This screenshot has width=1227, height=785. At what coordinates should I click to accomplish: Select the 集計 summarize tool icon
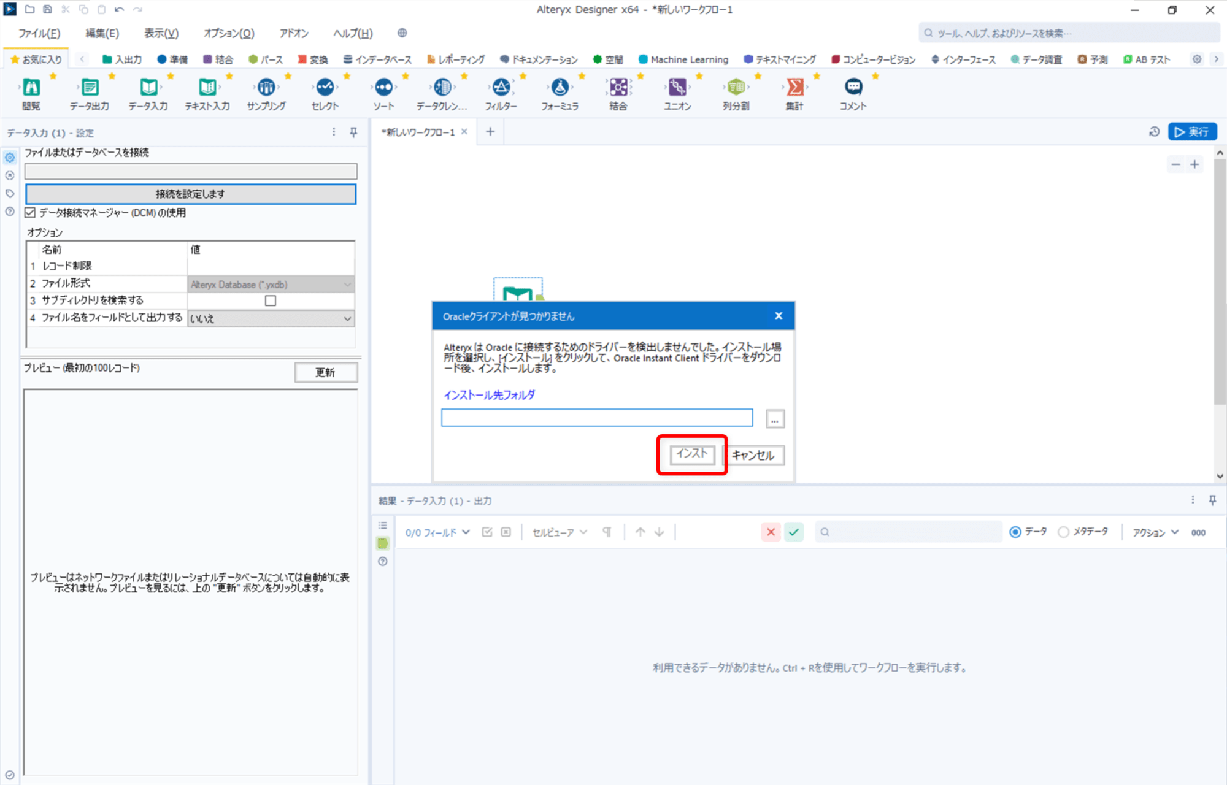pos(794,87)
